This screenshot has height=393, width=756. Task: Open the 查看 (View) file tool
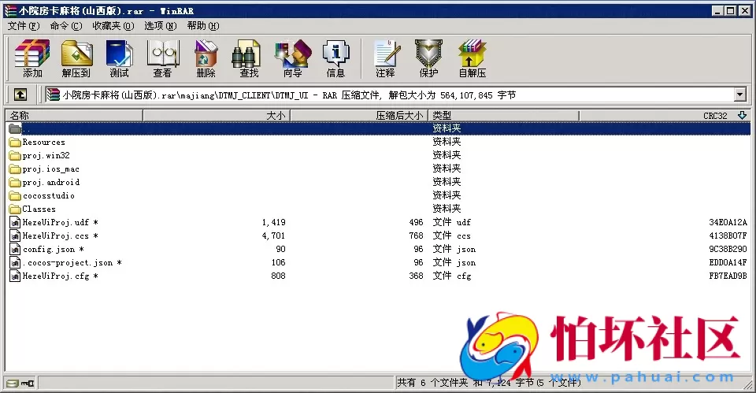162,58
